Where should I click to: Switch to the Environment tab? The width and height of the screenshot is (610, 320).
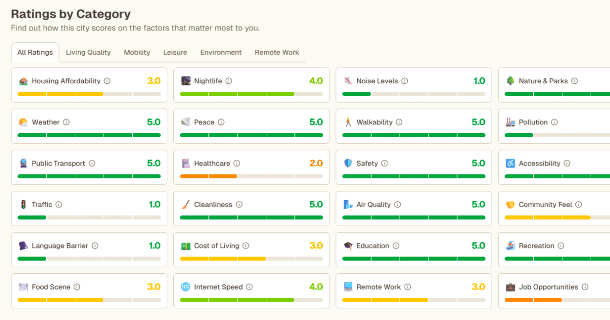(221, 52)
